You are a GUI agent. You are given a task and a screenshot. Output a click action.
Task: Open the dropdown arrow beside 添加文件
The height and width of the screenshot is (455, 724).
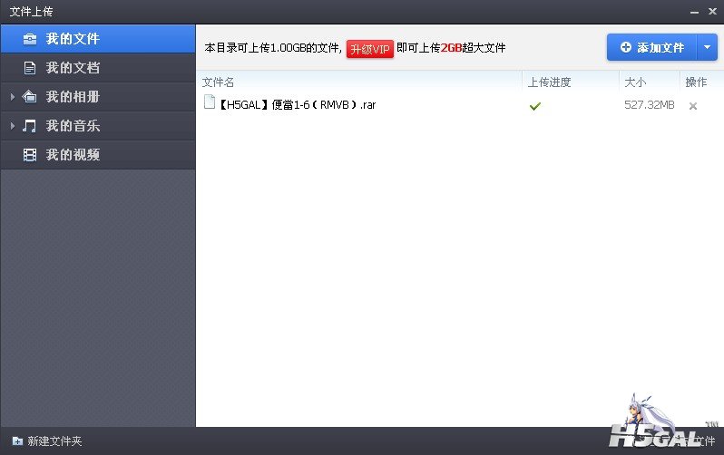(708, 47)
